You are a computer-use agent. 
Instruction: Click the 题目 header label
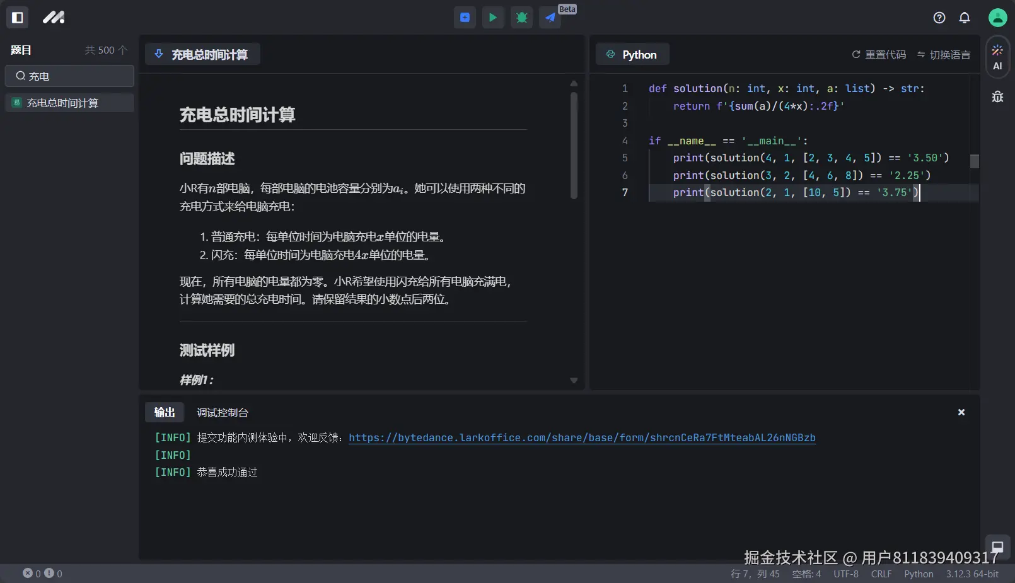coord(21,50)
